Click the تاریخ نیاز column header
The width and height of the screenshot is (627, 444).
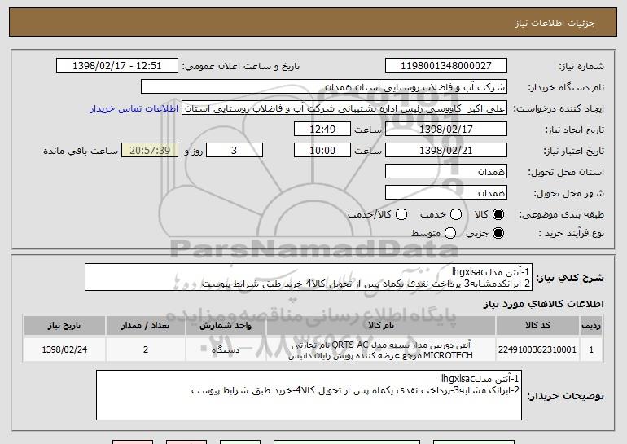click(64, 326)
